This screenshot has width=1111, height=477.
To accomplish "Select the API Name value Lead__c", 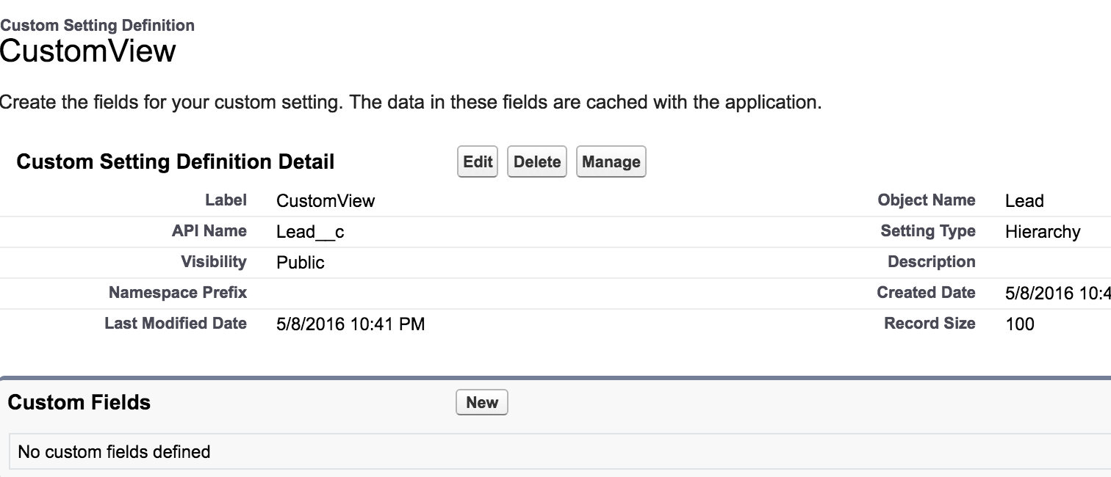I will 310,232.
